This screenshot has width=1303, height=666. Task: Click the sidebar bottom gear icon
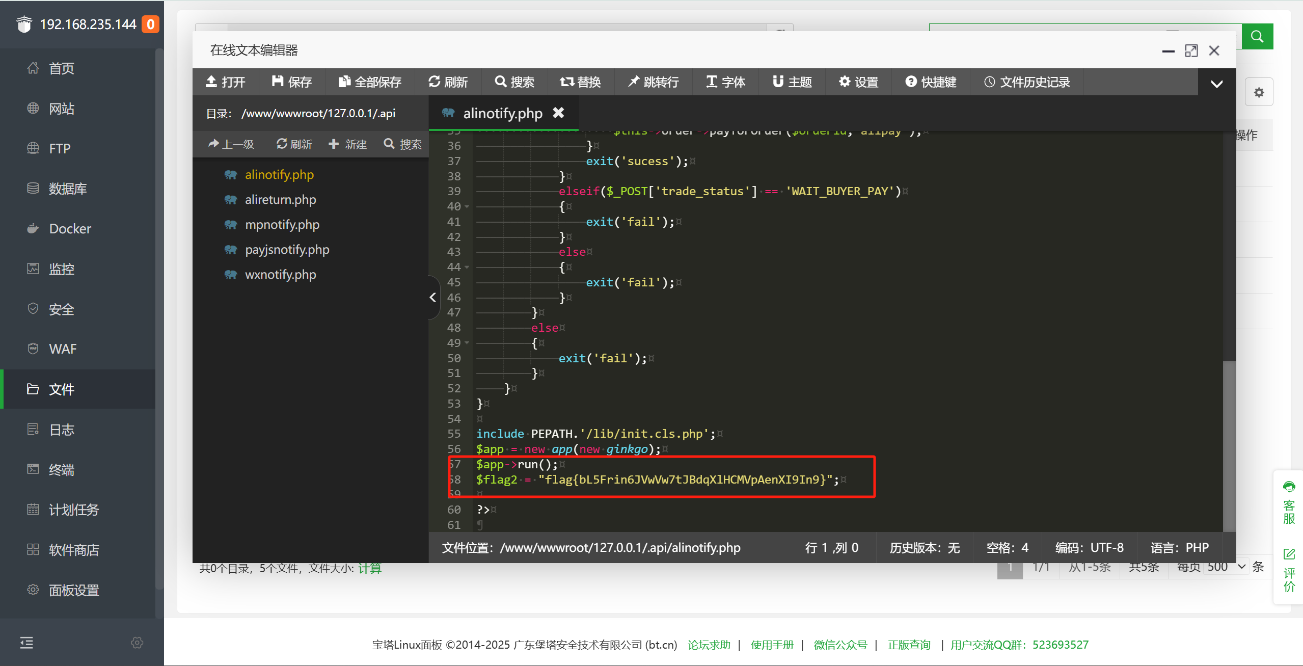pos(137,643)
